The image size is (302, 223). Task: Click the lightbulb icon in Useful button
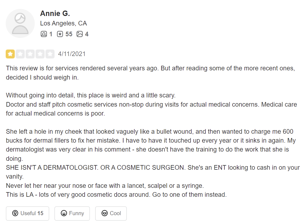point(15,213)
